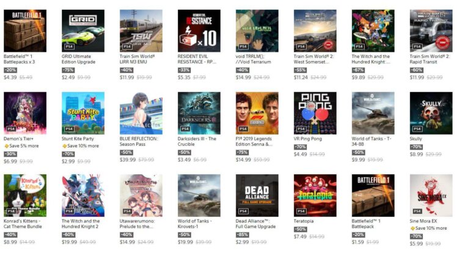Open the void TRRLM(); //Void Terrarium title link
Screen dimensions: 457x256
click(x=254, y=59)
